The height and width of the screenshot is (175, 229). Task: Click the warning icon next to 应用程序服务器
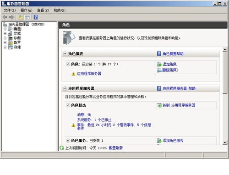(x=73, y=74)
